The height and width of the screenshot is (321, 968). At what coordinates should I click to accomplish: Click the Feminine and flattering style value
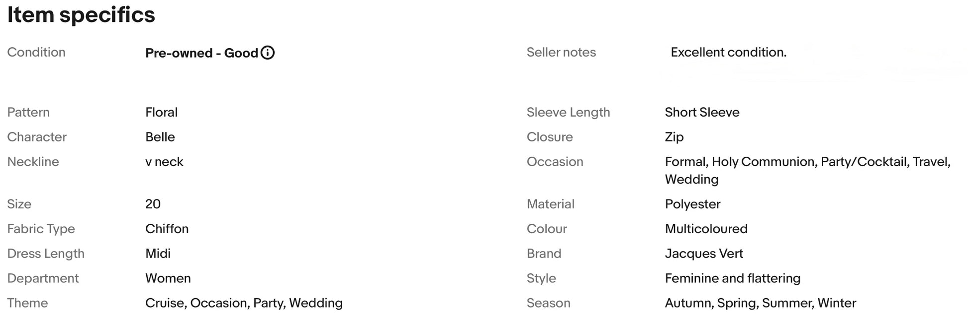coord(732,278)
